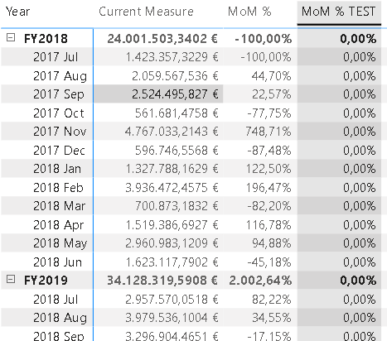Select the FY2018 total value 24.001.503,3402 €

point(162,39)
